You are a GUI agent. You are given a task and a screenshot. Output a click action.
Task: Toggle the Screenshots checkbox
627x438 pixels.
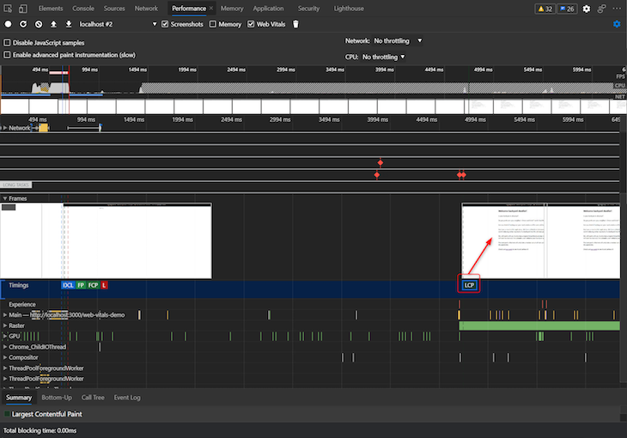(x=165, y=24)
